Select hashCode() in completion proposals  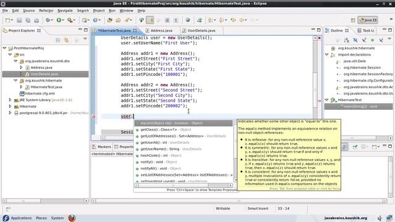183,155
